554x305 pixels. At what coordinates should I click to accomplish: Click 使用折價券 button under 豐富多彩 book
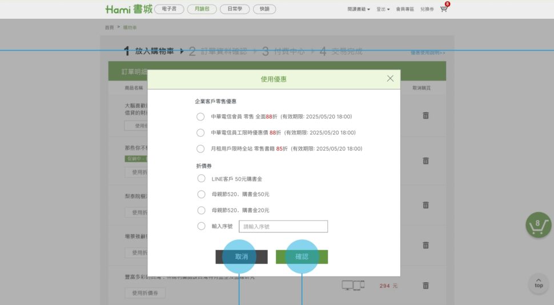click(145, 293)
